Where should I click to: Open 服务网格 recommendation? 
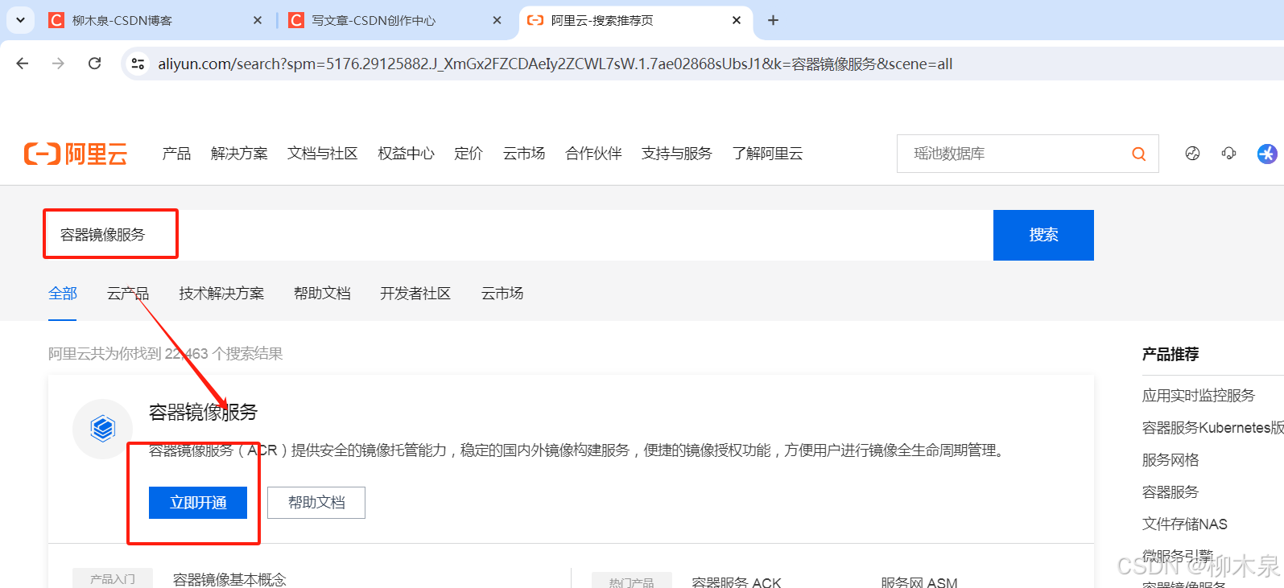(1170, 460)
